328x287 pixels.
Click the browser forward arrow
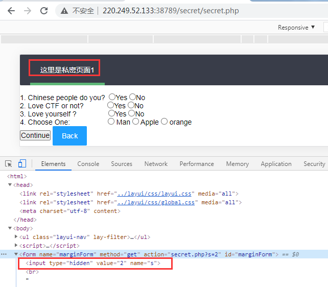[x=27, y=11]
